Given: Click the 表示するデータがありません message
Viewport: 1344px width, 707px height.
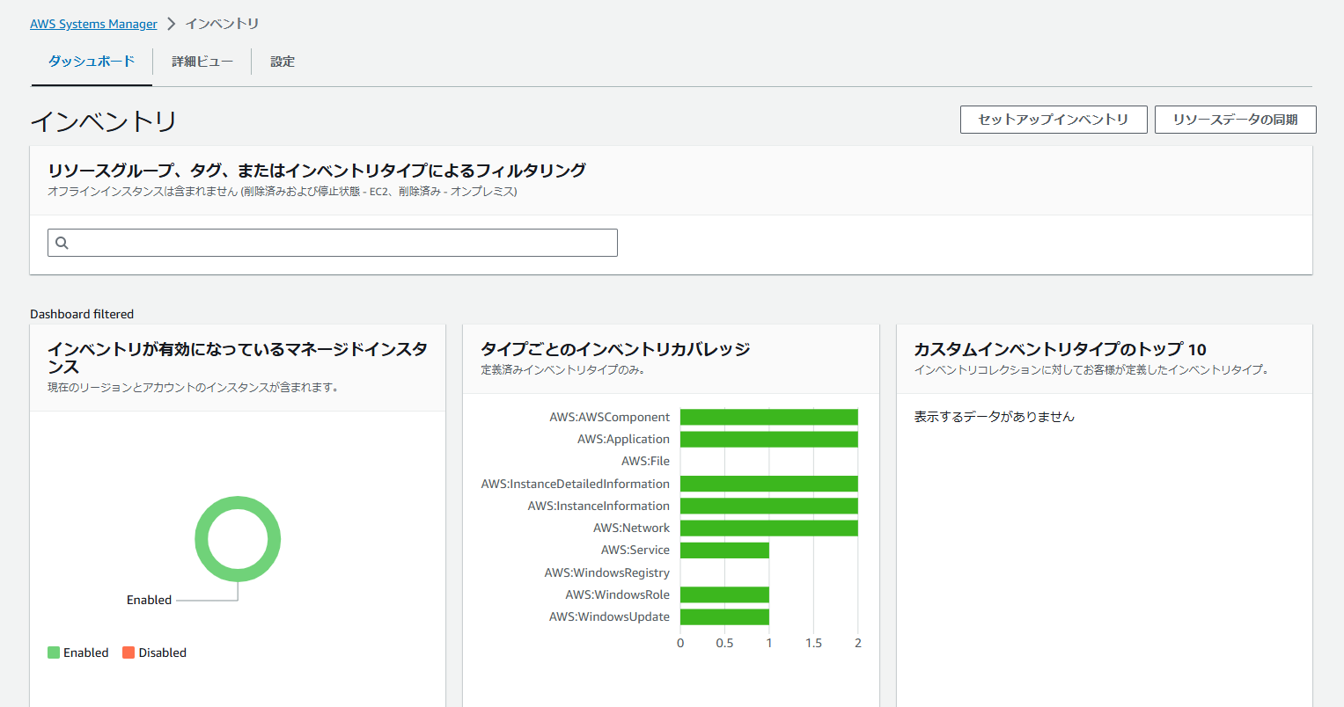Looking at the screenshot, I should pos(994,417).
